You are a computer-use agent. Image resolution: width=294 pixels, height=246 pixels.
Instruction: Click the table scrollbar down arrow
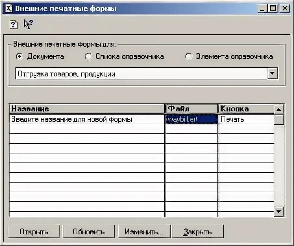(x=279, y=212)
